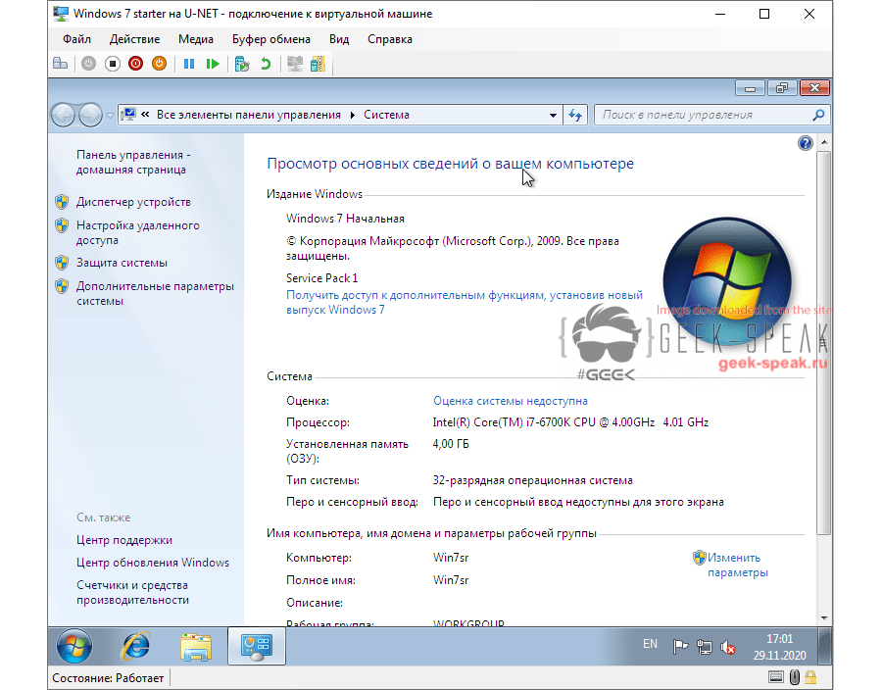The height and width of the screenshot is (690, 882).
Task: Shut down the VM with red power icon
Action: click(135, 64)
